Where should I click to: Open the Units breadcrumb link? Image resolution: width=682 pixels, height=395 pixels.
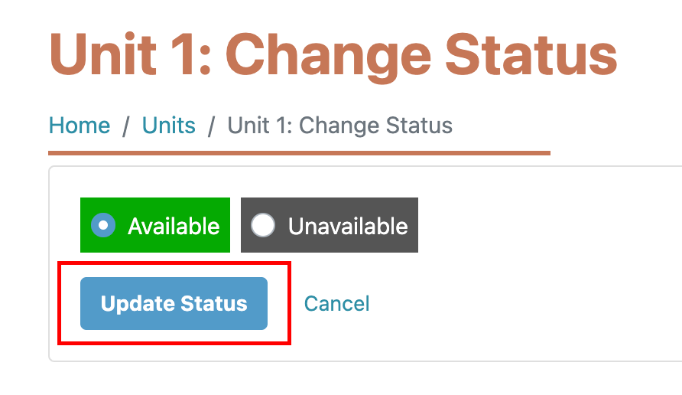pos(169,126)
